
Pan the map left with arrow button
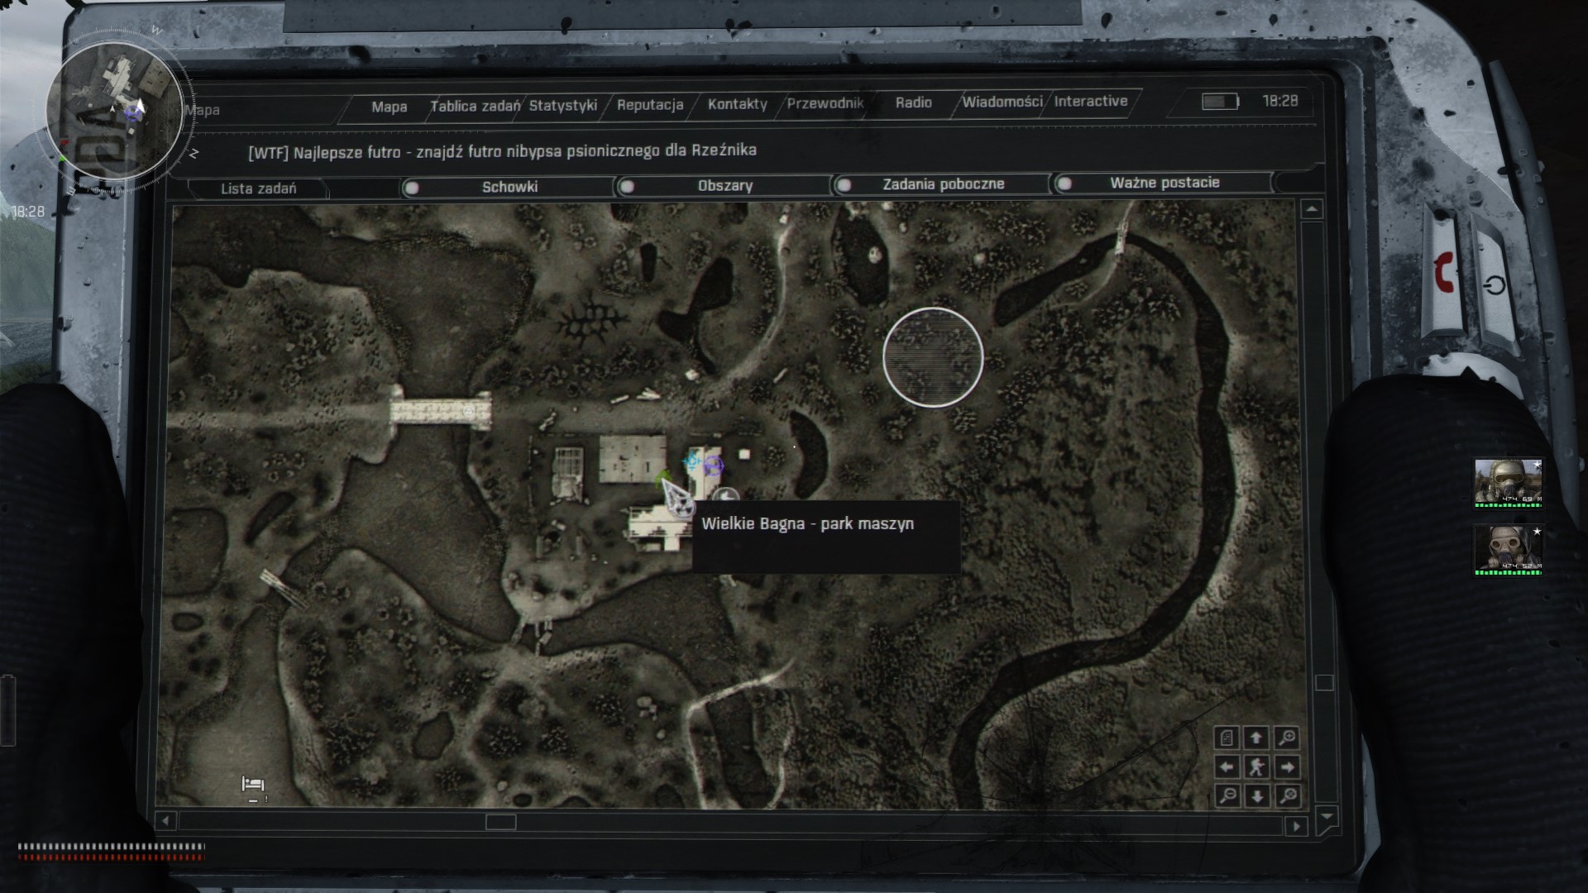click(1227, 766)
